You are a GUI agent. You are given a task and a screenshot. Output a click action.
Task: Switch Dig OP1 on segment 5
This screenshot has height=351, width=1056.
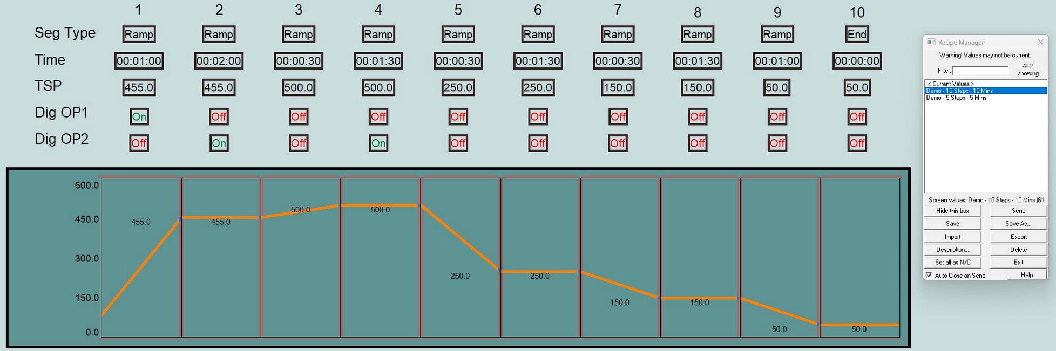tap(458, 116)
